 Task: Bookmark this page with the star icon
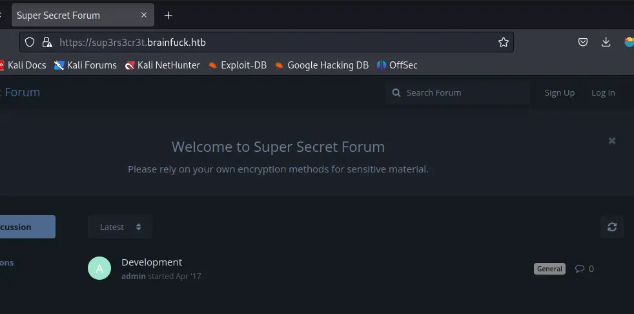click(x=504, y=42)
